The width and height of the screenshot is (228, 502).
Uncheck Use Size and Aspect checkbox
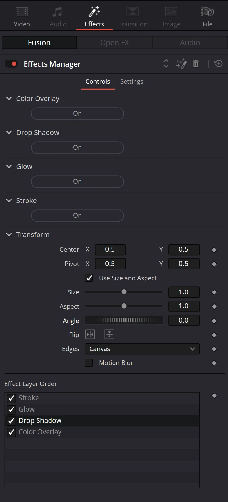pos(89,278)
